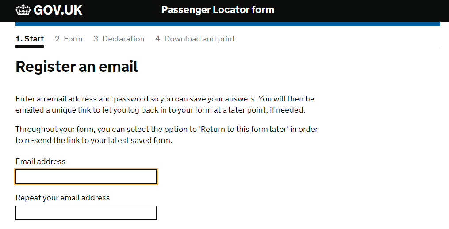Click the Passenger Locator form header title

point(218,10)
